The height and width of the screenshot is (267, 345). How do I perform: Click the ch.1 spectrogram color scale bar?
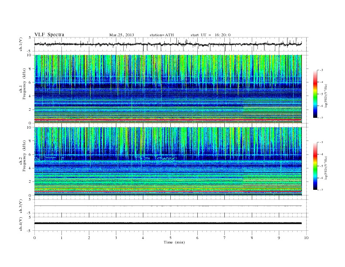315,94
